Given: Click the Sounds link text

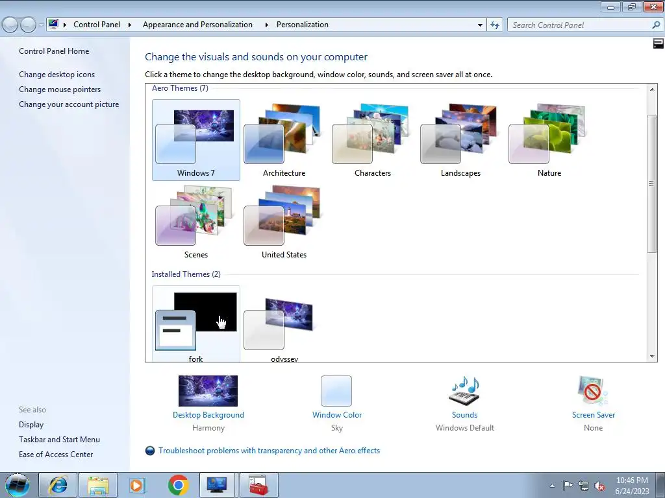Looking at the screenshot, I should coord(464,415).
